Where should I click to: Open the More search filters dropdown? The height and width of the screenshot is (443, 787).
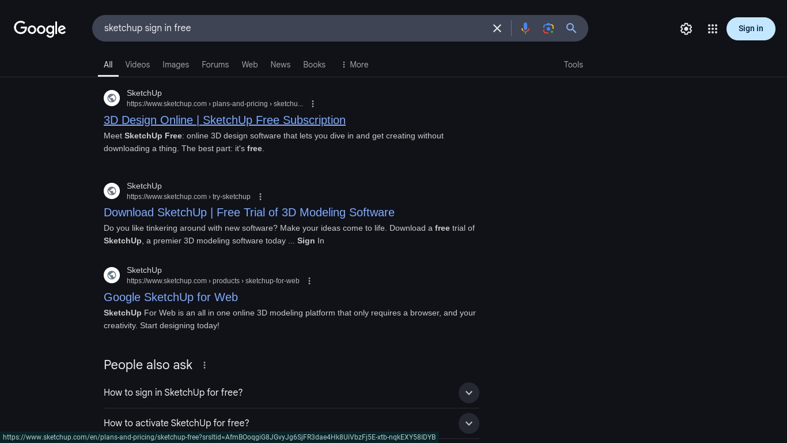354,65
